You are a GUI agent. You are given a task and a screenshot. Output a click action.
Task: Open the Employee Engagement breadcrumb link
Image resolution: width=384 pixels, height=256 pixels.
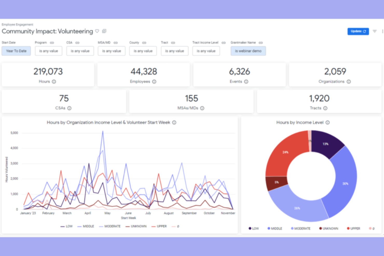coord(17,24)
